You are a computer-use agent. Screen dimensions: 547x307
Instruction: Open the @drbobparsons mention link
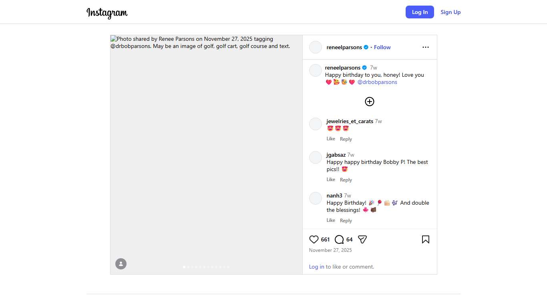coord(377,82)
